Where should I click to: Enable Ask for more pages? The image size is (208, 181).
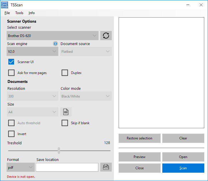pyautogui.click(x=11, y=73)
